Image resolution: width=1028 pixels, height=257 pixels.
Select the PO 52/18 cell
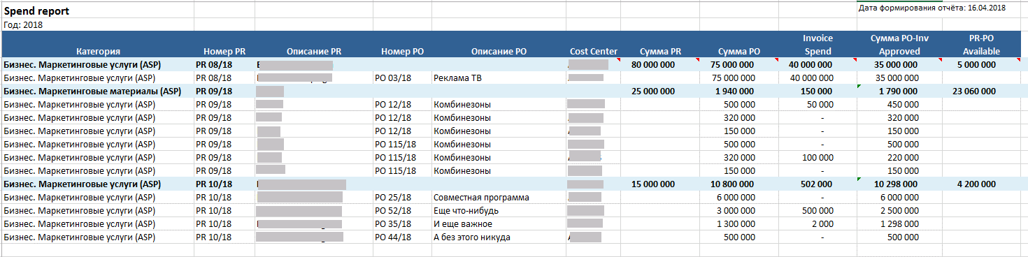pyautogui.click(x=393, y=210)
